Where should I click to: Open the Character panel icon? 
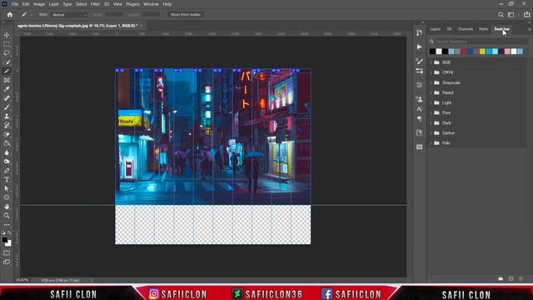pos(419,109)
